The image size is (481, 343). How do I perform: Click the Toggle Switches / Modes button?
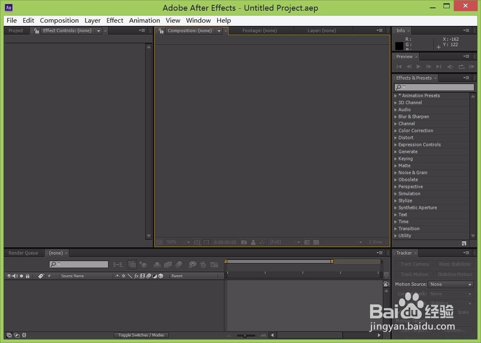(x=141, y=335)
